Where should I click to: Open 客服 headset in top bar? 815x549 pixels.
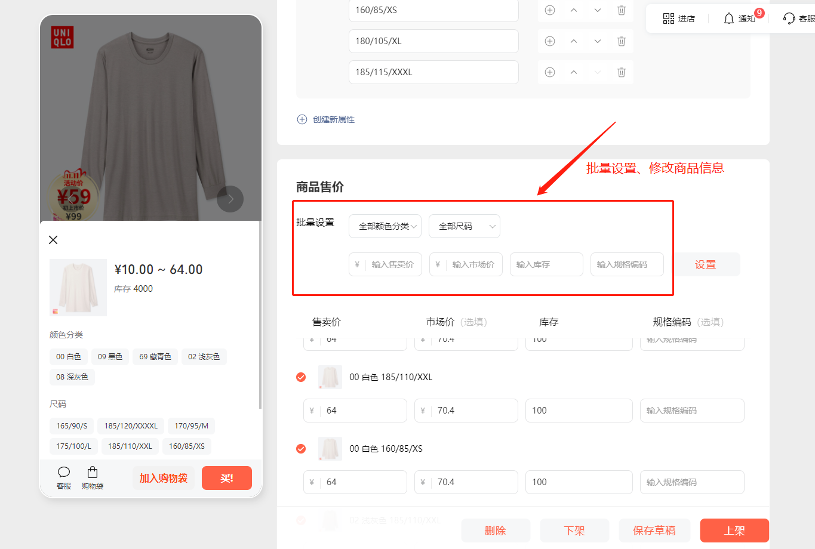click(799, 18)
